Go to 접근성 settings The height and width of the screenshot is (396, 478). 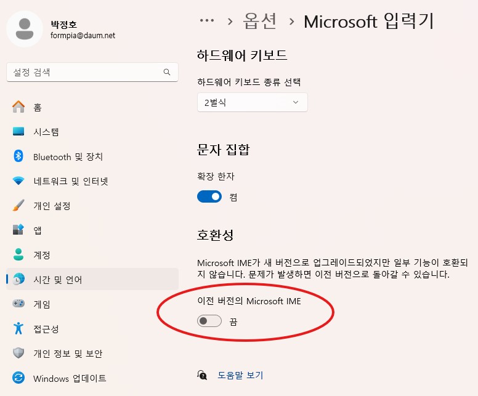[x=92, y=329]
